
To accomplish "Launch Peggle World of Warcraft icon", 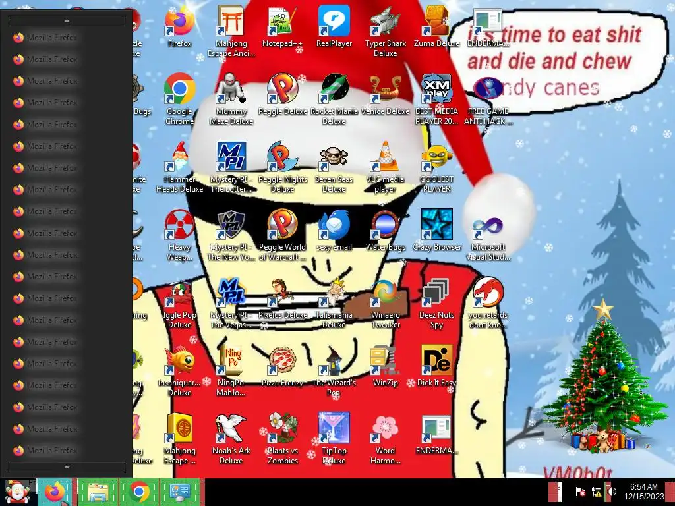I will click(x=282, y=235).
